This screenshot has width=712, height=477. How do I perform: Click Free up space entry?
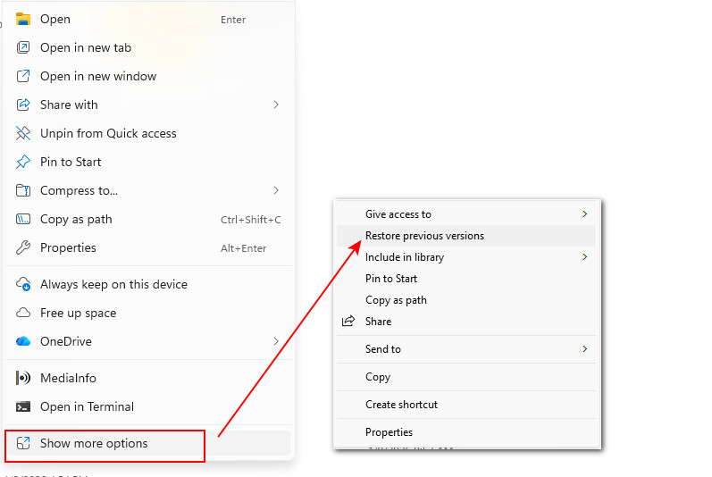click(78, 313)
